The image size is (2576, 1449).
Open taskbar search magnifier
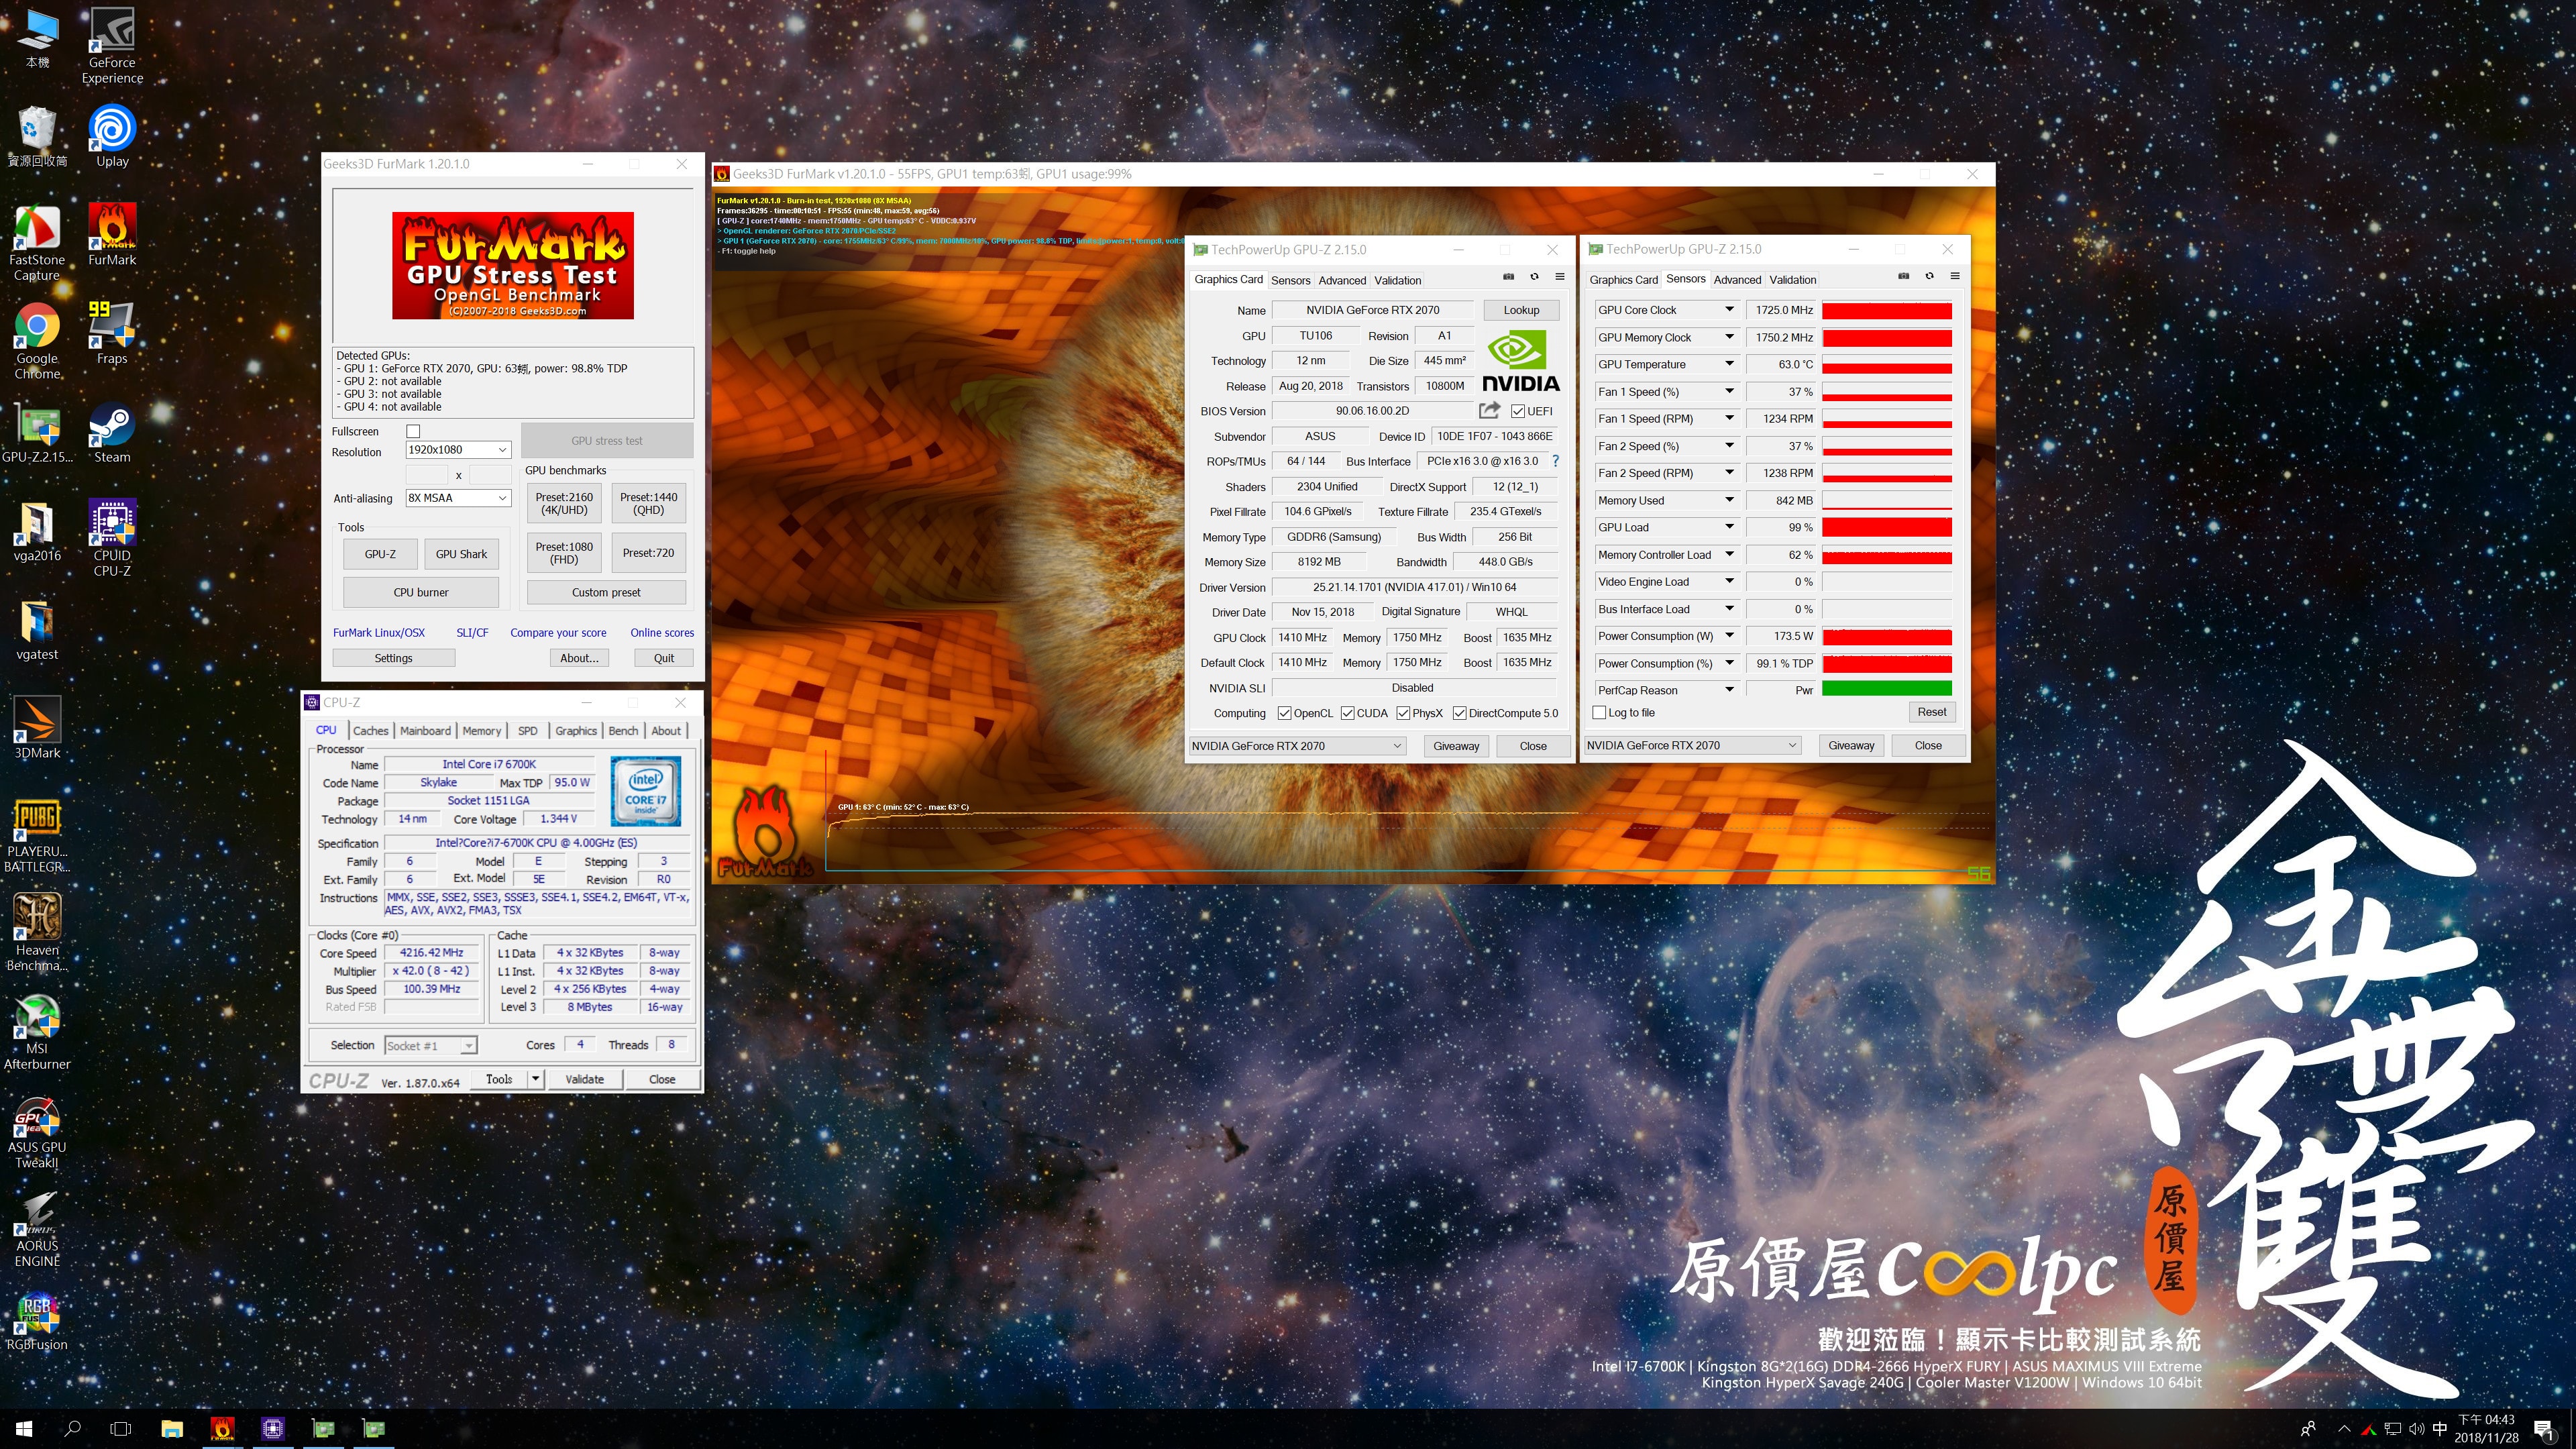[72, 1428]
